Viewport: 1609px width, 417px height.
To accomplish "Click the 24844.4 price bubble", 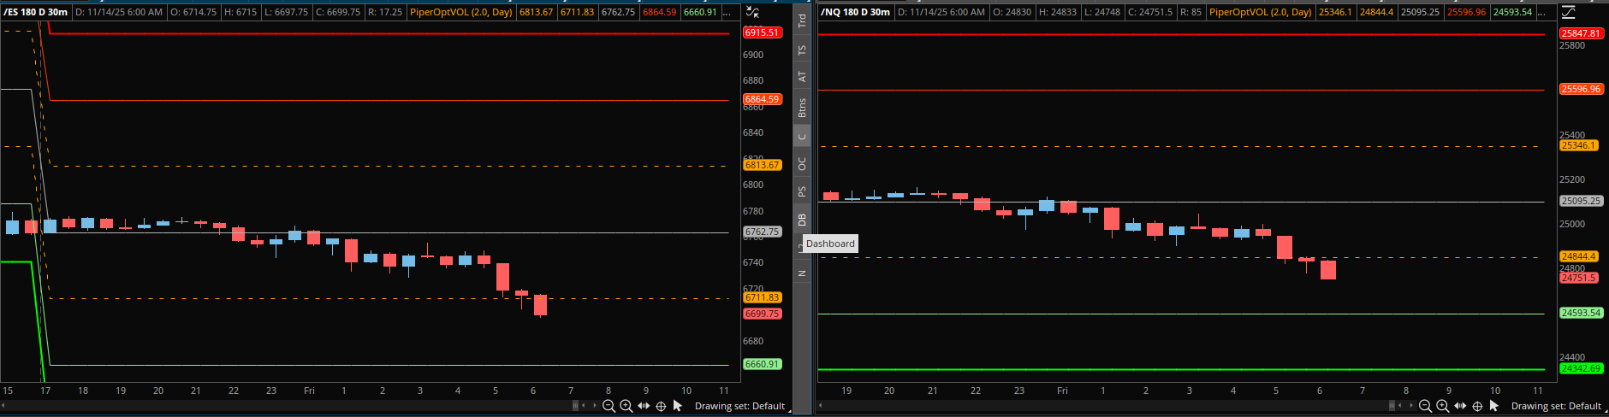I will [1578, 256].
